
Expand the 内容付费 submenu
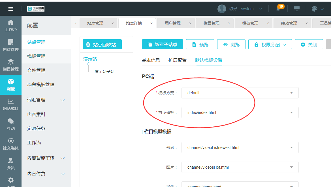[x=63, y=174]
